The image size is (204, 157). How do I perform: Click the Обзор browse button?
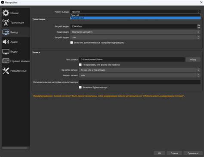click(193, 60)
